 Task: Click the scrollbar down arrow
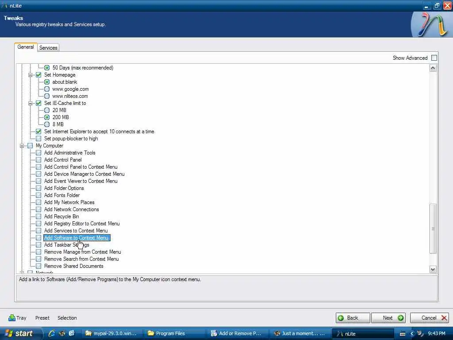tap(433, 270)
